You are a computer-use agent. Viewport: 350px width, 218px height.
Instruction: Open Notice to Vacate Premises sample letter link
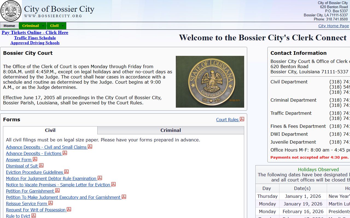click(x=58, y=185)
